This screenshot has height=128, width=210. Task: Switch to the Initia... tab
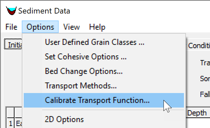(13, 44)
